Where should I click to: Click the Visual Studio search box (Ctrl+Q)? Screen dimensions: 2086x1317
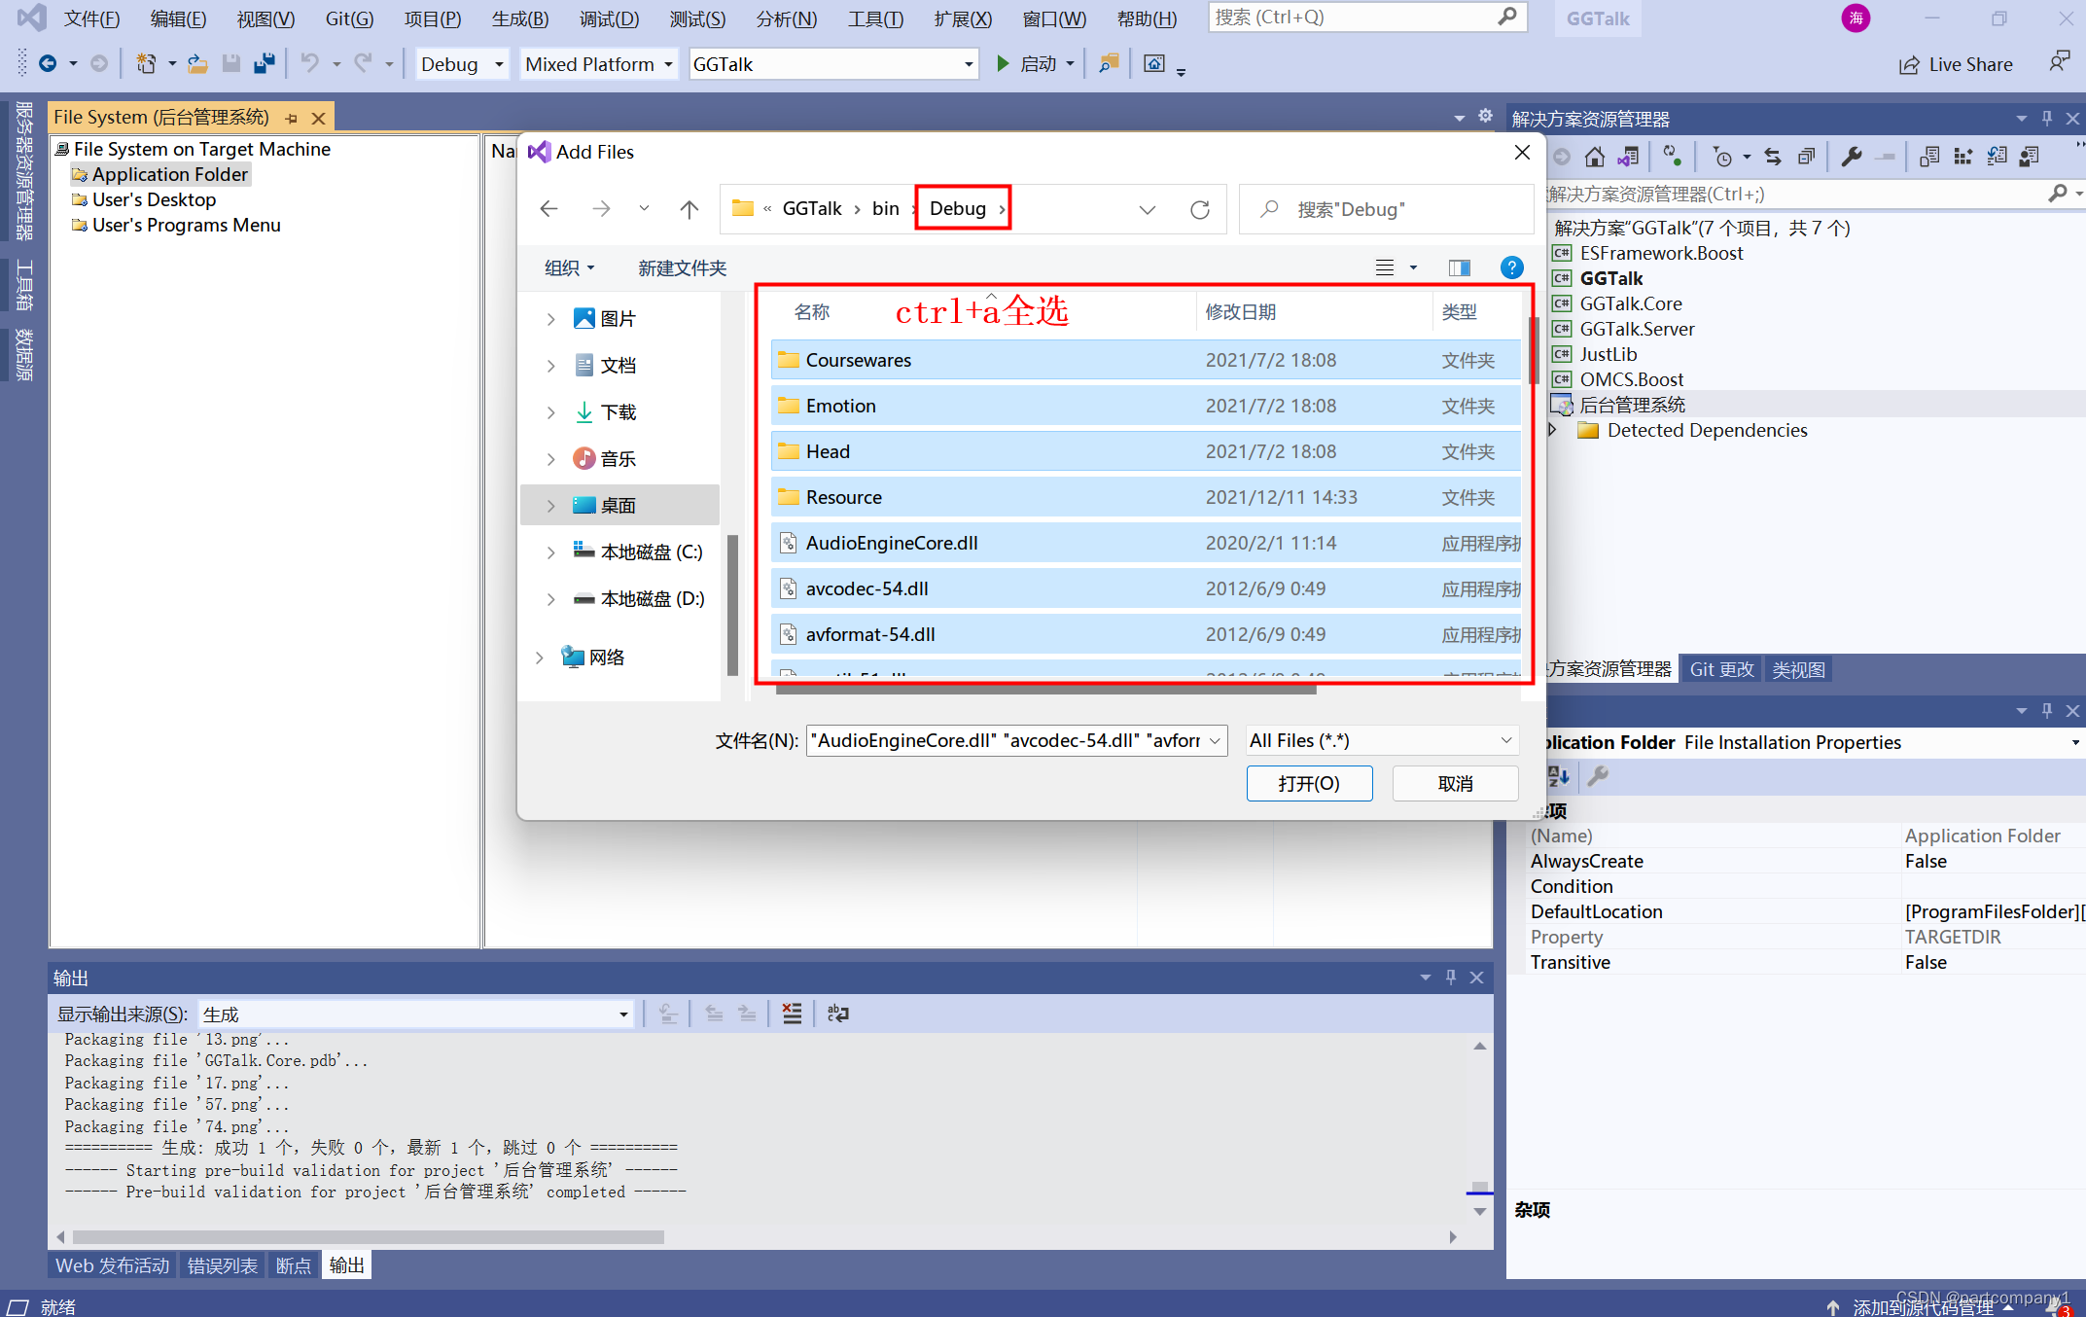click(1367, 18)
